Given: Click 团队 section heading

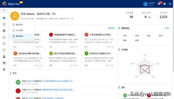Looking at the screenshot, I should pos(123,88).
